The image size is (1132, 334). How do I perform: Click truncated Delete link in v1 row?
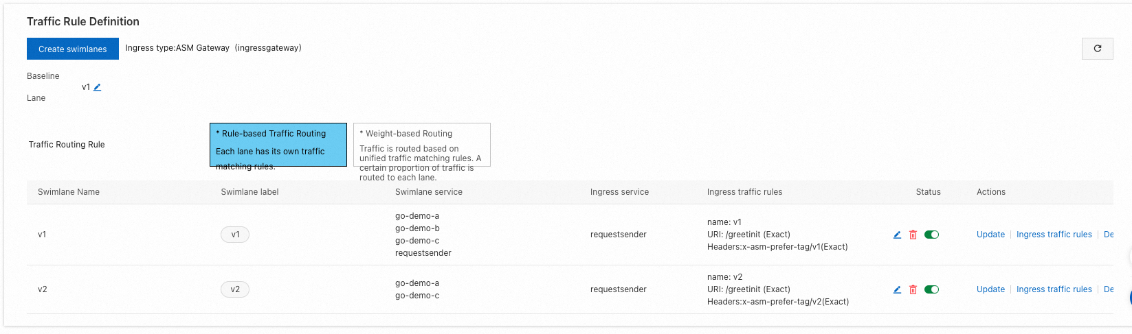point(1108,235)
